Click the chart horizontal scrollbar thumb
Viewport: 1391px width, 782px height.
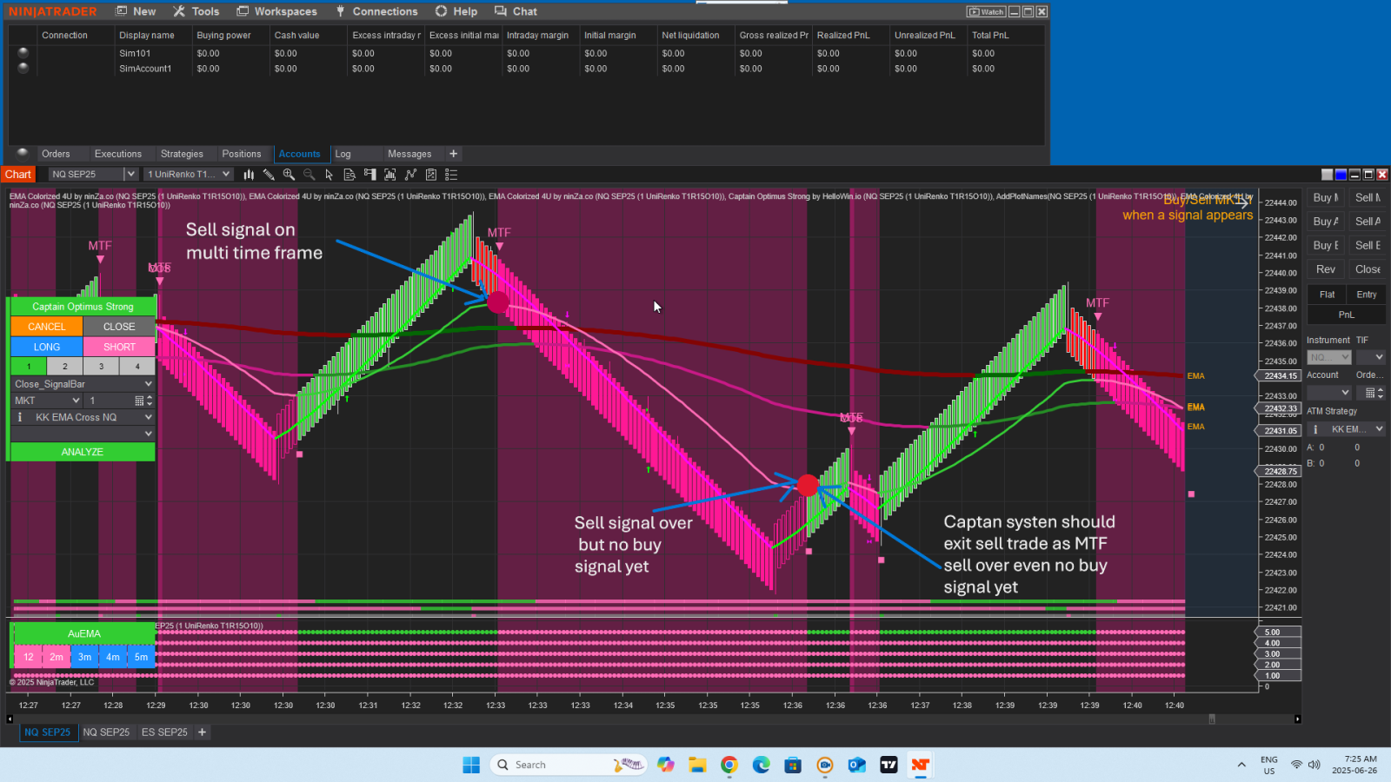coord(1212,719)
